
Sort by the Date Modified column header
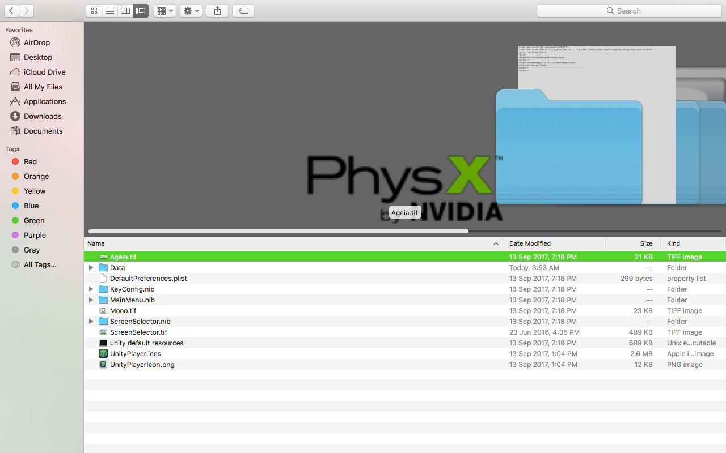tap(554, 243)
